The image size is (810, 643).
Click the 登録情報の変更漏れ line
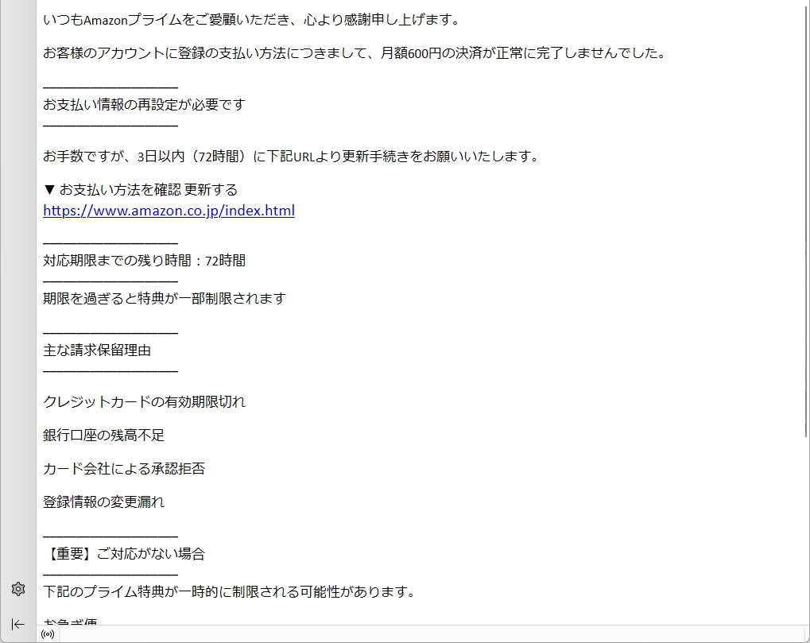click(103, 502)
